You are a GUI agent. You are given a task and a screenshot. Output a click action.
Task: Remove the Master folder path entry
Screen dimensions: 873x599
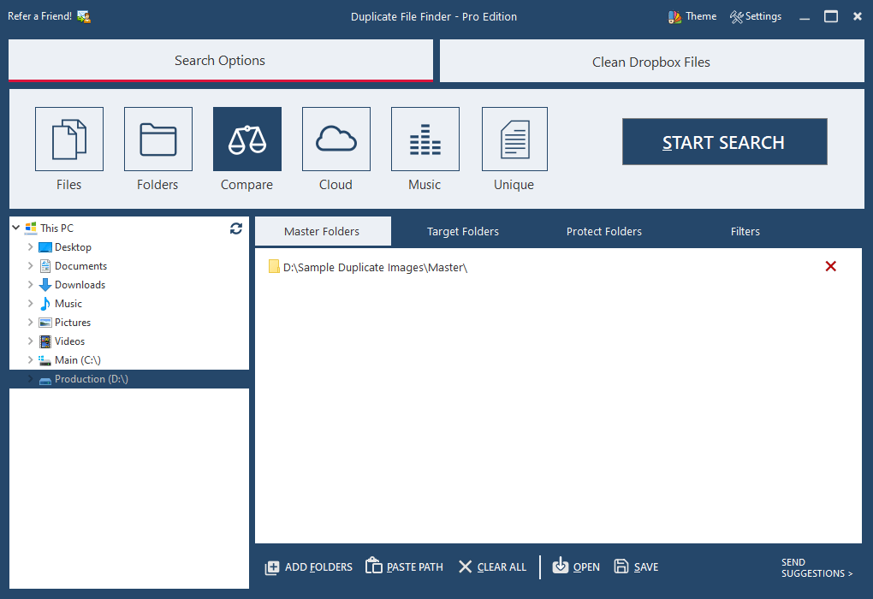830,267
